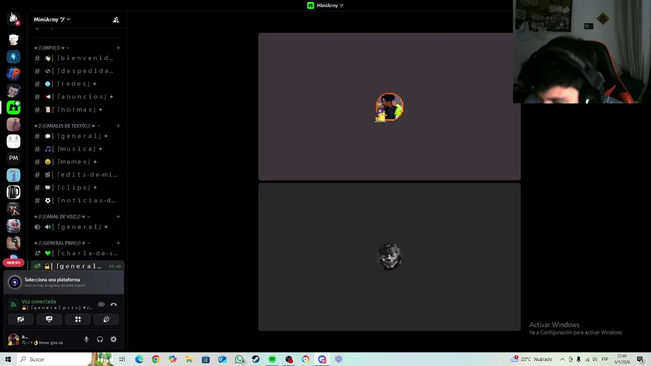
Task: Open the charla-de-s private channel
Action: coord(77,253)
